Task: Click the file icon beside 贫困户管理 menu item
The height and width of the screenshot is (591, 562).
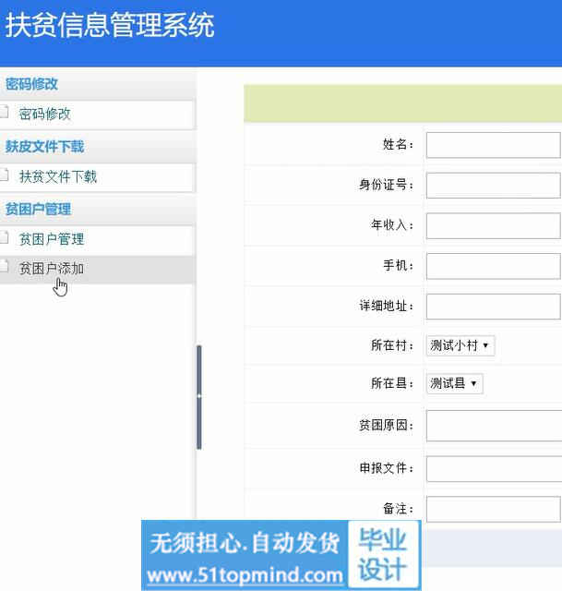Action: [x=5, y=239]
